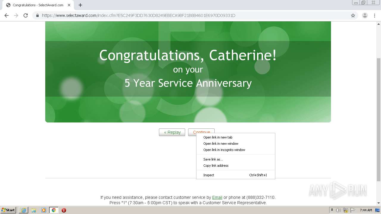This screenshot has width=381, height=214.
Task: Click the browser forward arrow
Action: pos(16,15)
